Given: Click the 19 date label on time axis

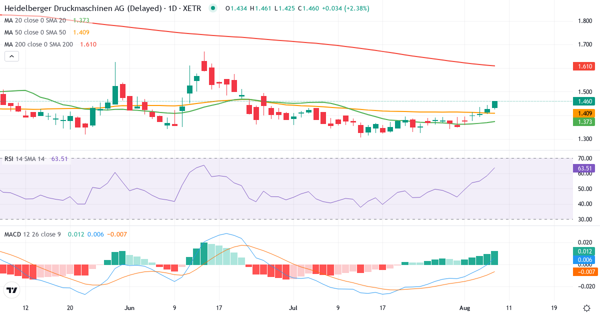Looking at the screenshot, I should coord(555,308).
